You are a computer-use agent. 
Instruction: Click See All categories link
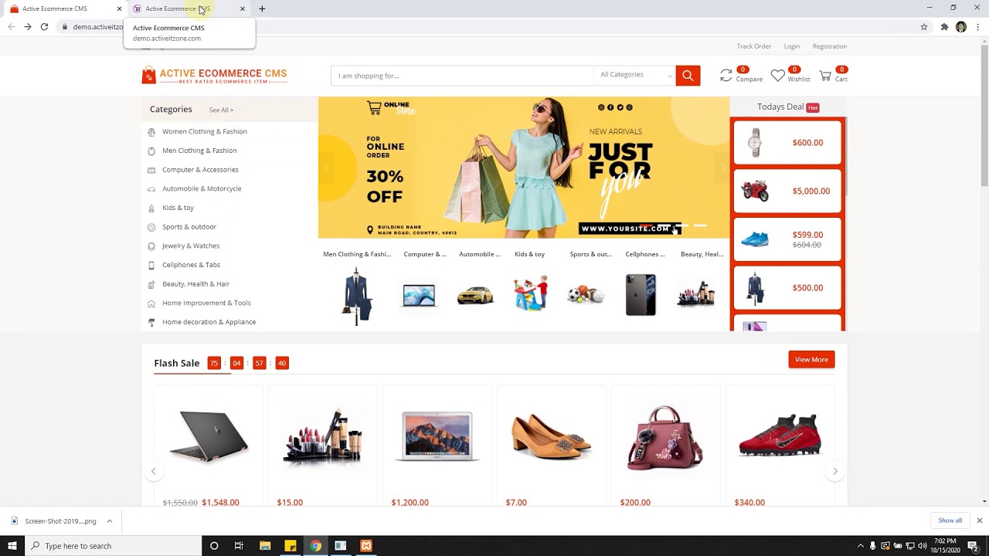(221, 110)
